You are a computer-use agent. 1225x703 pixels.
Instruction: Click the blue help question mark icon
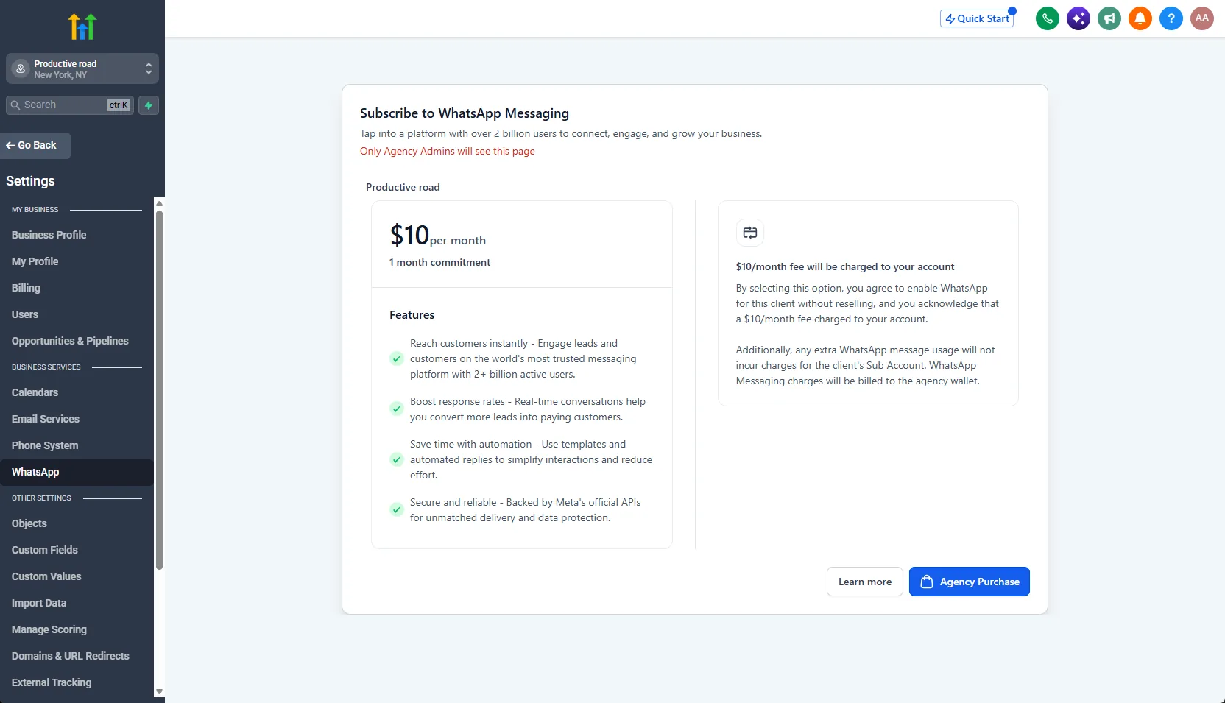[1171, 18]
